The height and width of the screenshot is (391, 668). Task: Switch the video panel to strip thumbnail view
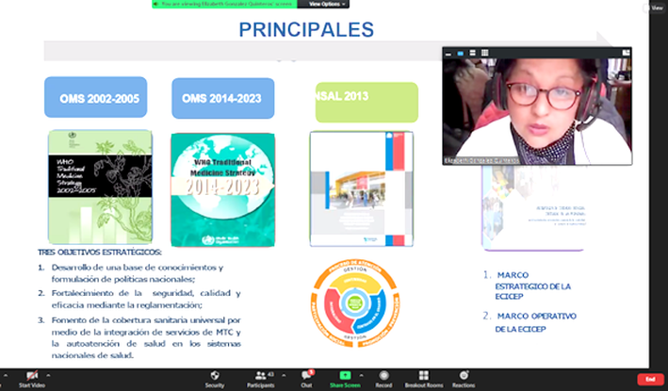pos(473,53)
